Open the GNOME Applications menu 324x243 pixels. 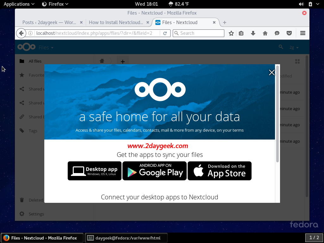(19, 4)
